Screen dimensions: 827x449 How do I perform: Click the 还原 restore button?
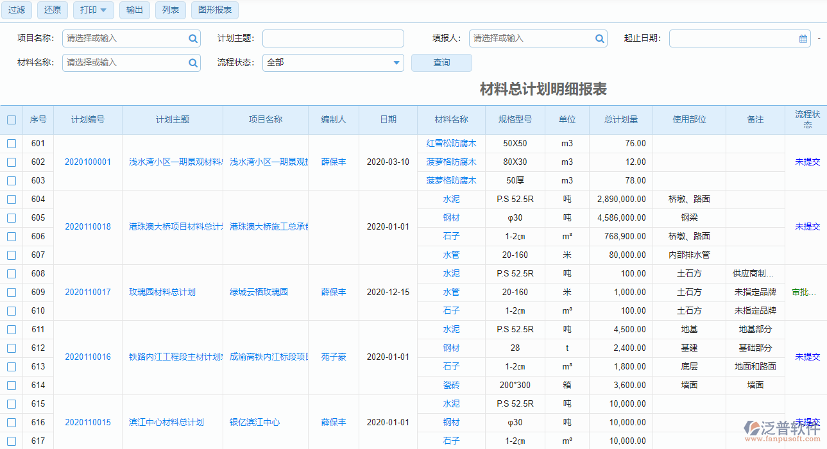[52, 10]
